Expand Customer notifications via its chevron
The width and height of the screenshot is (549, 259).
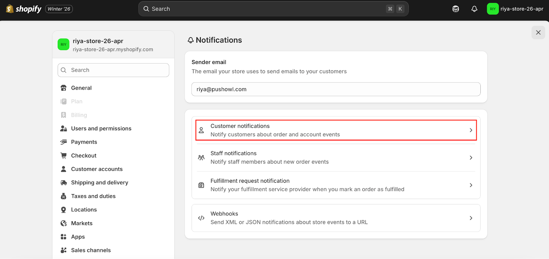point(471,130)
